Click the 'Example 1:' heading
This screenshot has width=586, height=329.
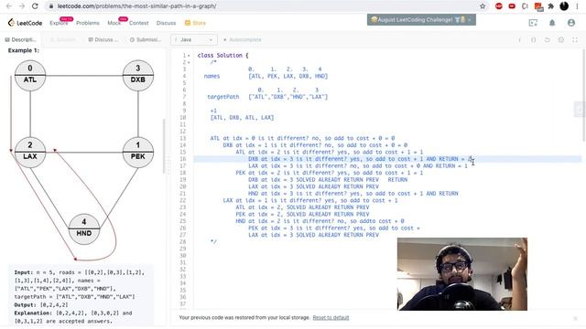click(x=24, y=50)
